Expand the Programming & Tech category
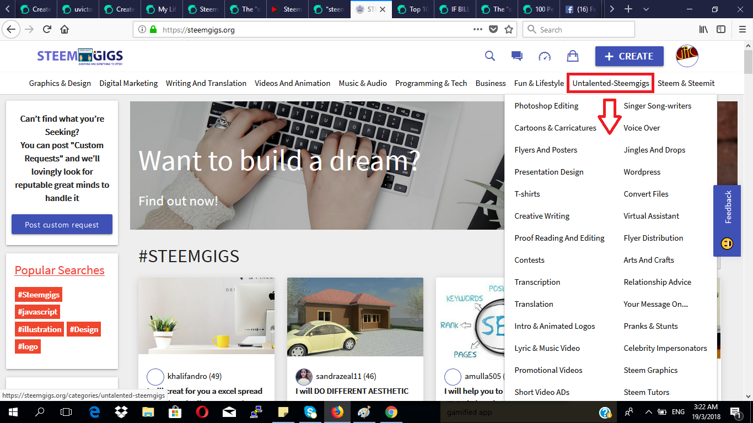The width and height of the screenshot is (753, 423). (x=431, y=83)
